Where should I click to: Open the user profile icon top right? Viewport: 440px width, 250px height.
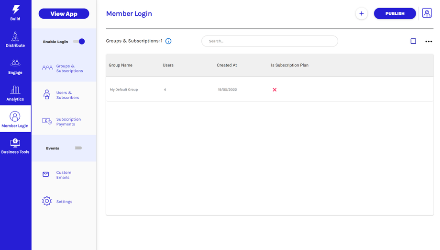(427, 13)
